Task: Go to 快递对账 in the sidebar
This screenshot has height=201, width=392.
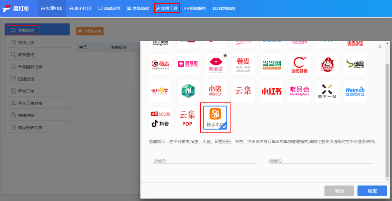Action: tap(37, 115)
